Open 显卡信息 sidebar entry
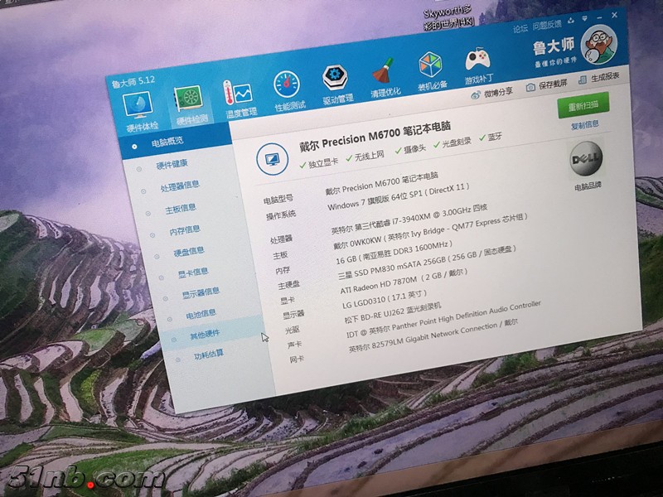 [x=193, y=271]
